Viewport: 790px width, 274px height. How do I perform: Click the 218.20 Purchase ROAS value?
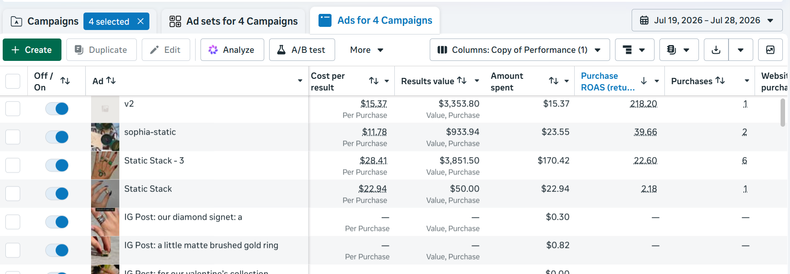tap(643, 104)
